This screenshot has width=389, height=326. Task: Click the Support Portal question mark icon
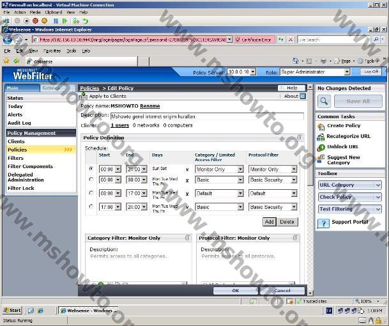[x=324, y=222]
